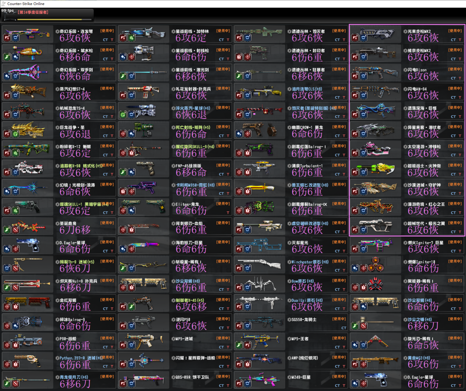The width and height of the screenshot is (466, 391).
Task: Select the Winchester原石 shotgun thumbnail
Action: 259,264
